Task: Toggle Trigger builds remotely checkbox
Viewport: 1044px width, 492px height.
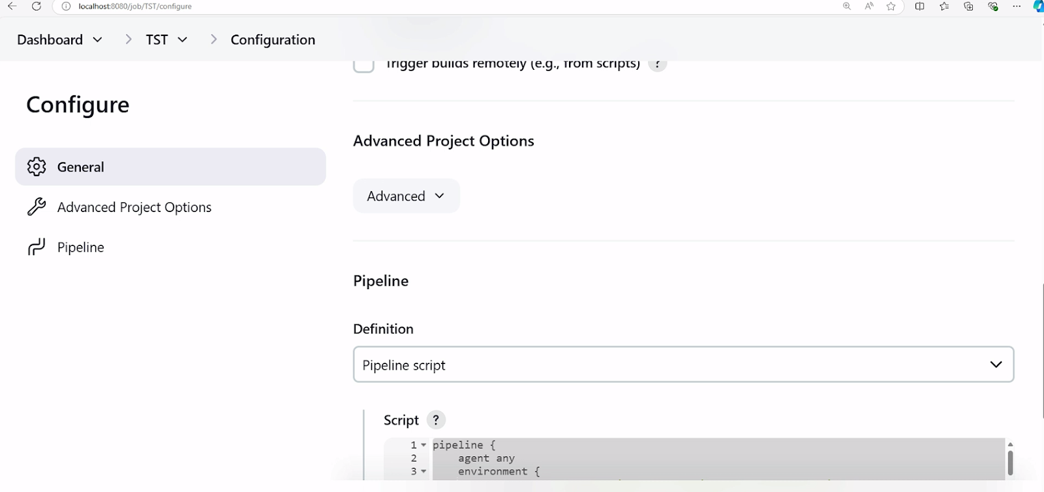Action: (x=363, y=65)
